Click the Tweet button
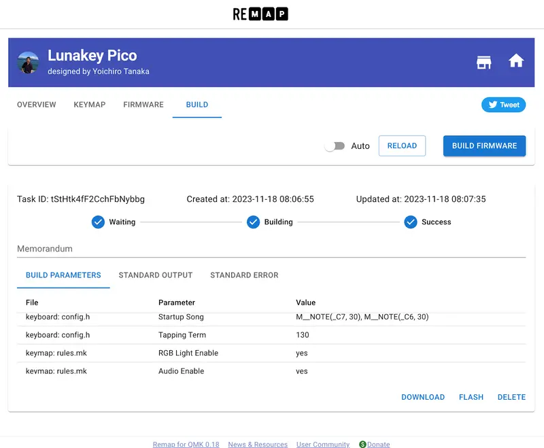This screenshot has height=448, width=544. click(503, 105)
